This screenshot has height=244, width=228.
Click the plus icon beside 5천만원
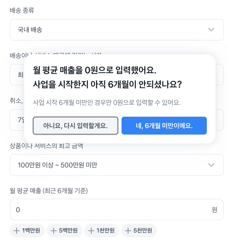click(128, 231)
